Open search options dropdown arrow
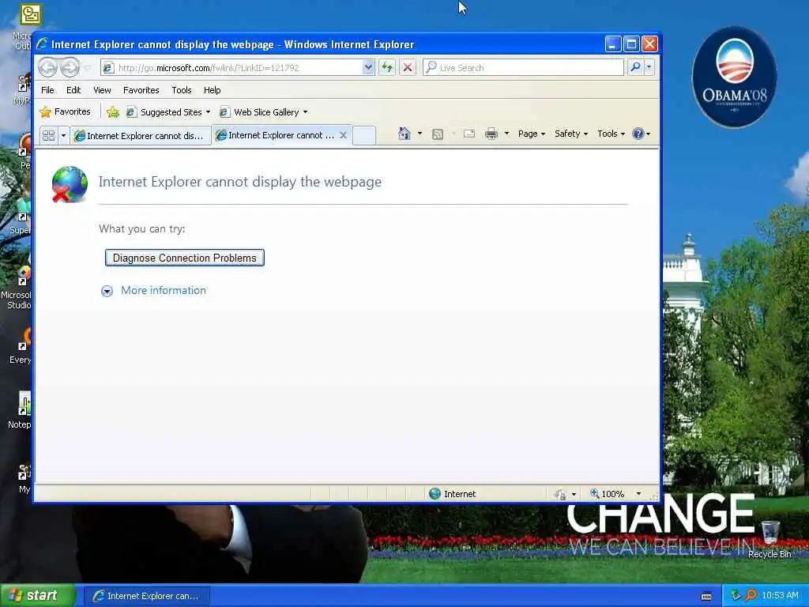The height and width of the screenshot is (607, 809). (x=649, y=67)
